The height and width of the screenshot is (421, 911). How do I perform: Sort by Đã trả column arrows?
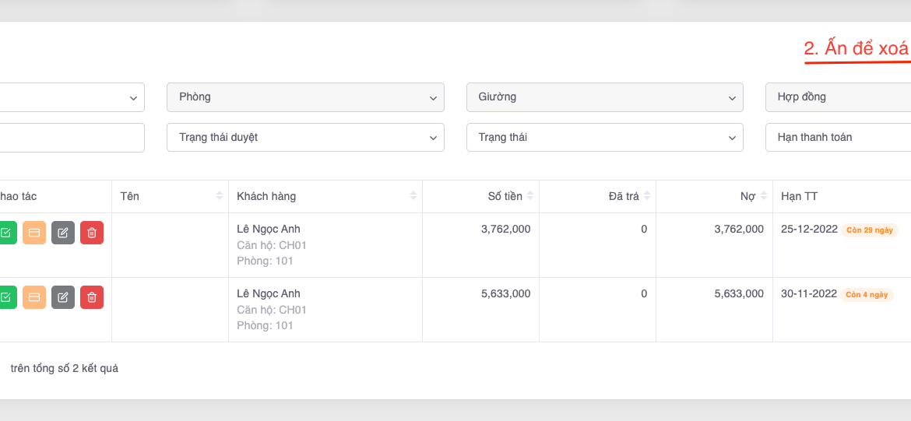pyautogui.click(x=647, y=196)
